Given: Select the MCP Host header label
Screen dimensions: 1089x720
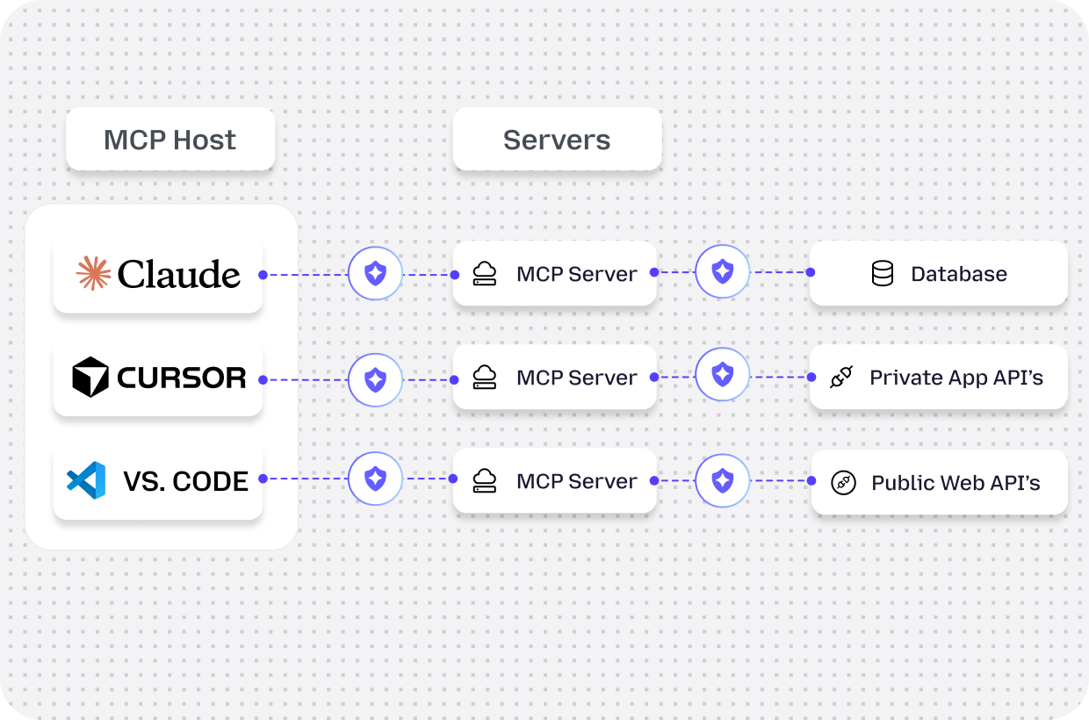Looking at the screenshot, I should tap(169, 140).
